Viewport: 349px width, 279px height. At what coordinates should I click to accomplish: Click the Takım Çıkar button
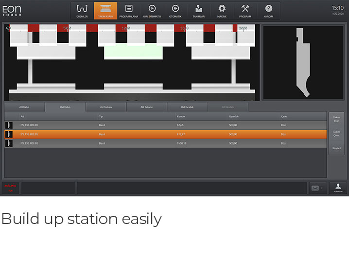(336, 134)
